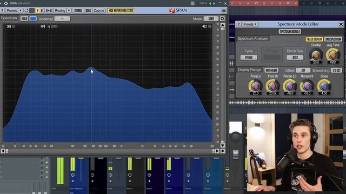The height and width of the screenshot is (194, 346).
Task: Click the frequency scroll left arrow
Action: (x=3, y=151)
